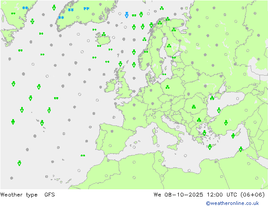Select the heavy rain symbol over Romania
Viewport: 268px width, 207px height.
click(194, 107)
